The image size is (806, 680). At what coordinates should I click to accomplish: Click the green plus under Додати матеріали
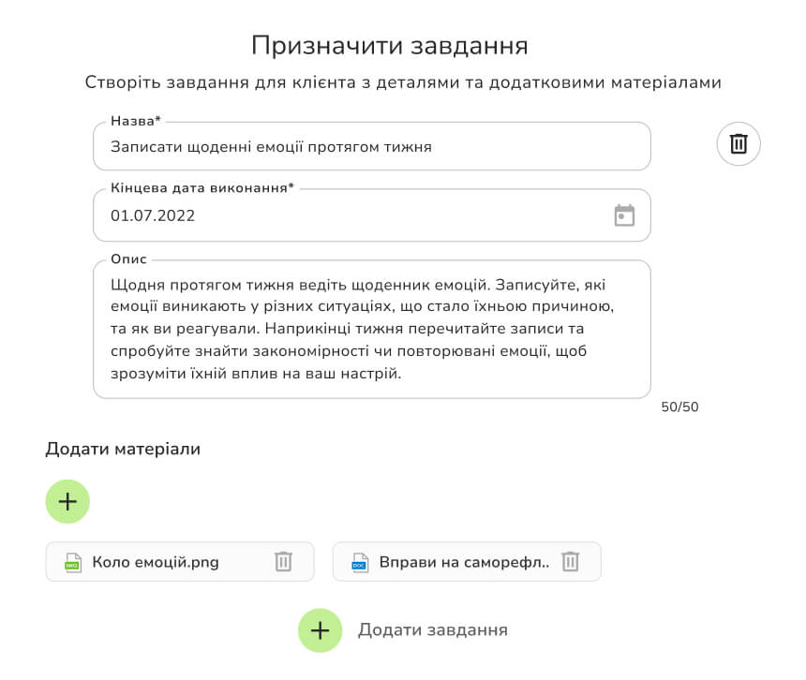click(x=67, y=501)
